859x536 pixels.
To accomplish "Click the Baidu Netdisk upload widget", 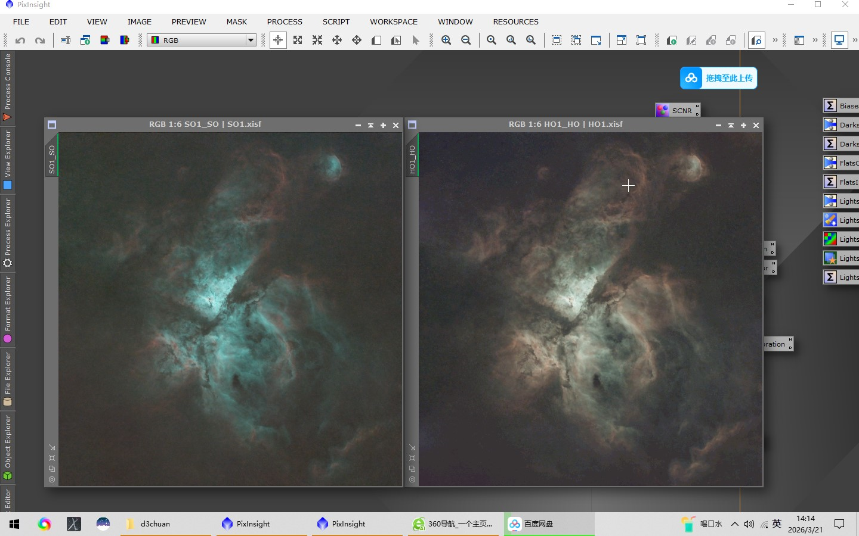I will [x=719, y=78].
